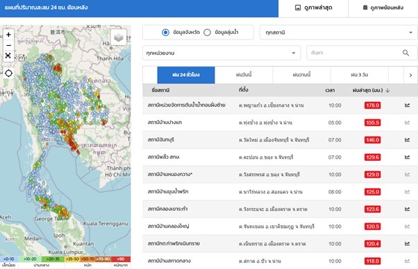418x269 pixels.
Task: Click the red >90 legend swatch
Action: 121,259
